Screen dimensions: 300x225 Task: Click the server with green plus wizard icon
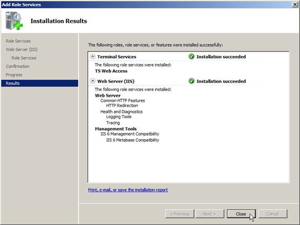click(x=14, y=21)
